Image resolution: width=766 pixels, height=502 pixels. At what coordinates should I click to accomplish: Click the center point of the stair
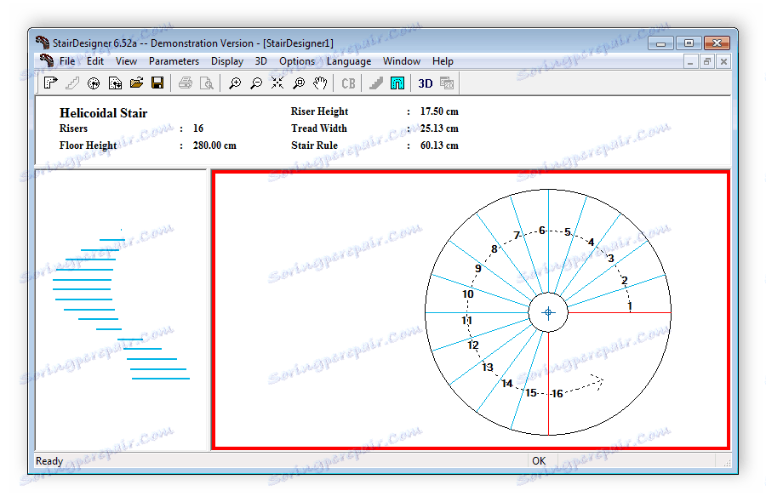click(548, 312)
